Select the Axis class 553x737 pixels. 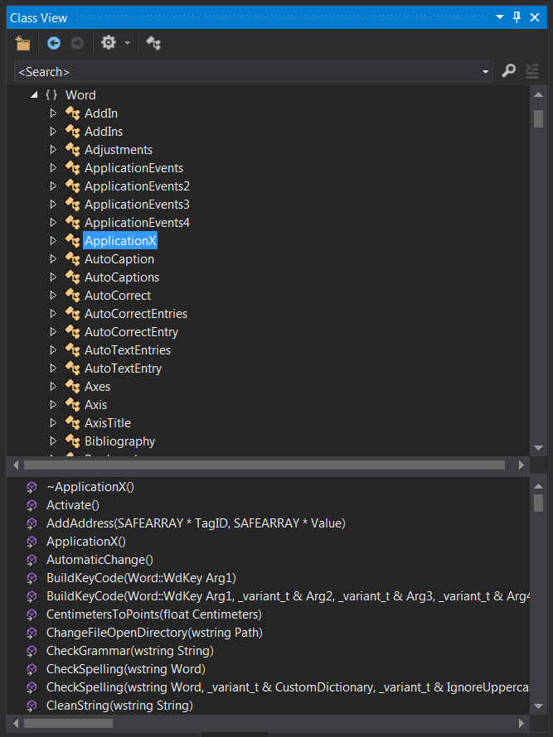tap(95, 405)
